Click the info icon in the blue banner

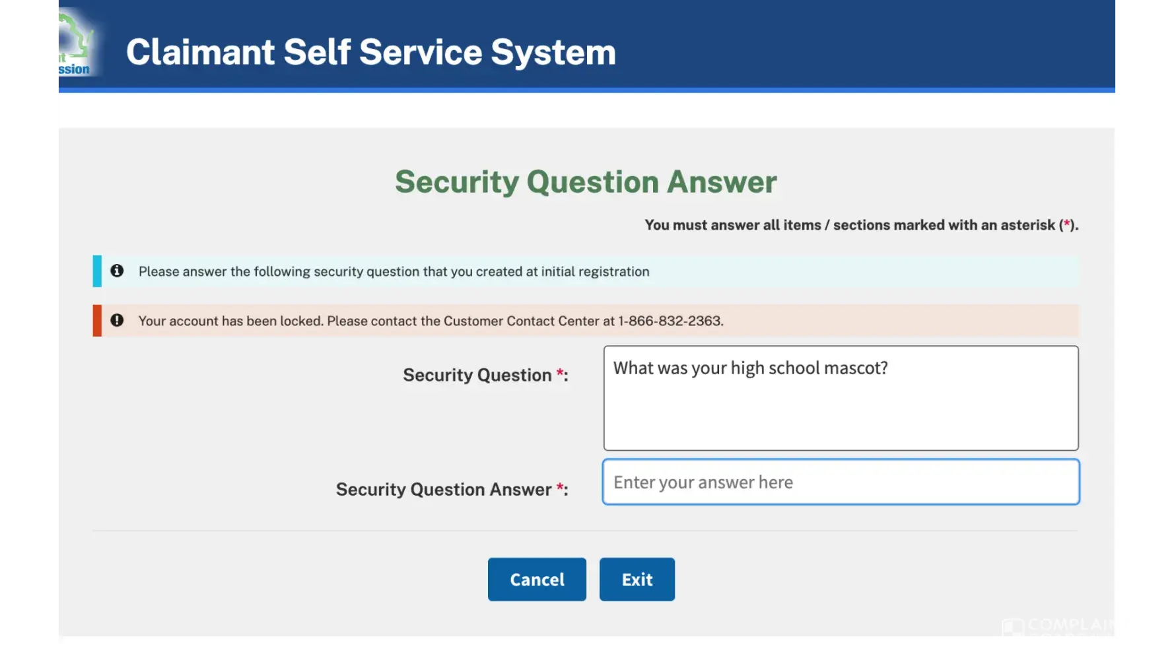point(117,271)
